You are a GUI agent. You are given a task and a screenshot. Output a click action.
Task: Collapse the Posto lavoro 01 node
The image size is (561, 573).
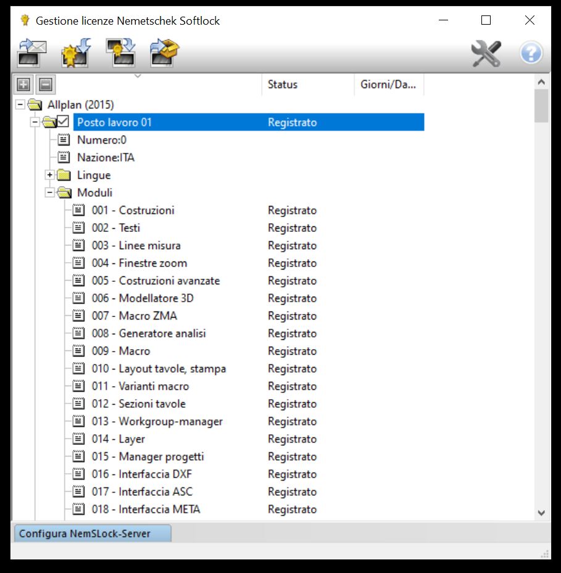pyautogui.click(x=35, y=122)
